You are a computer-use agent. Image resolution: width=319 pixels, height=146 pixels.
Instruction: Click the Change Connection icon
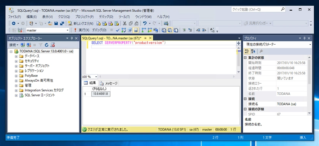(x=19, y=30)
